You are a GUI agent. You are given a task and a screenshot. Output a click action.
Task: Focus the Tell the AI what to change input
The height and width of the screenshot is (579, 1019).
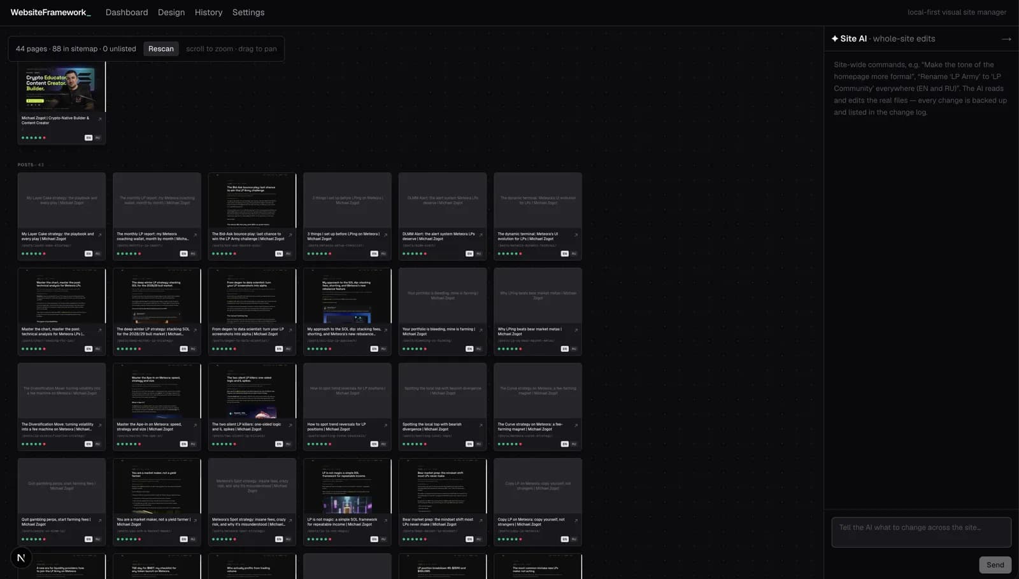pyautogui.click(x=921, y=533)
